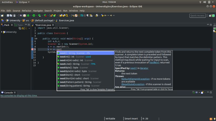Collapse the main method fold on line 5
This screenshot has width=216, height=121.
36,39
